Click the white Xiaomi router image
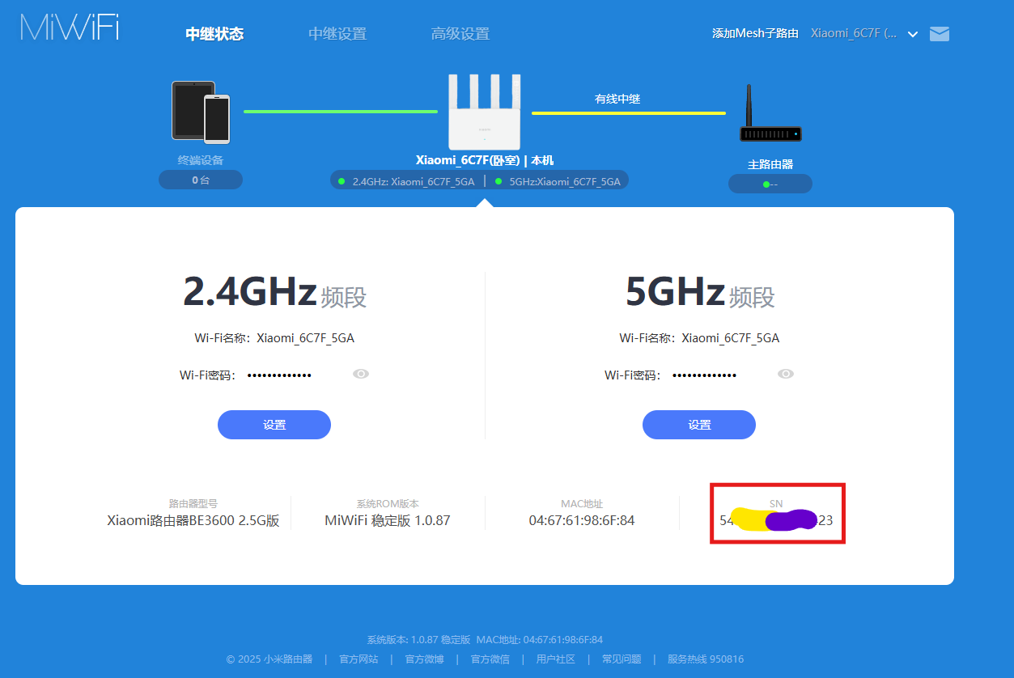 pos(485,112)
